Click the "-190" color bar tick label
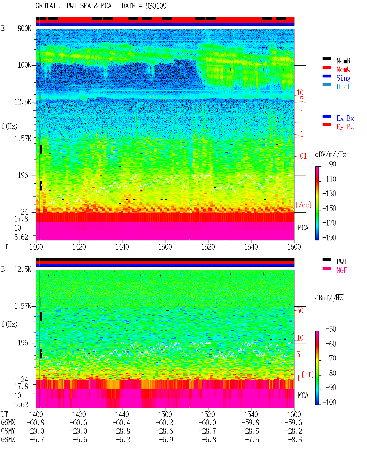 click(x=329, y=238)
